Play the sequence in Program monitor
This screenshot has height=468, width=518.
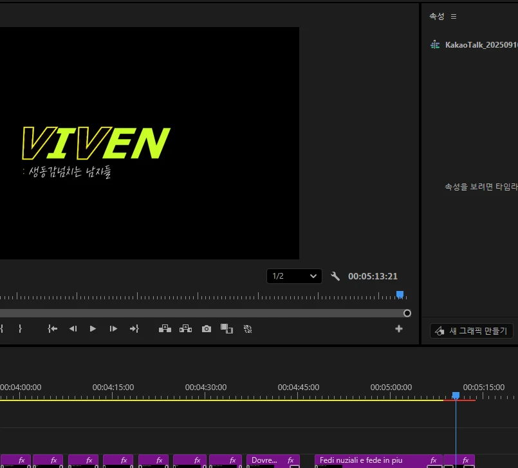(x=93, y=328)
